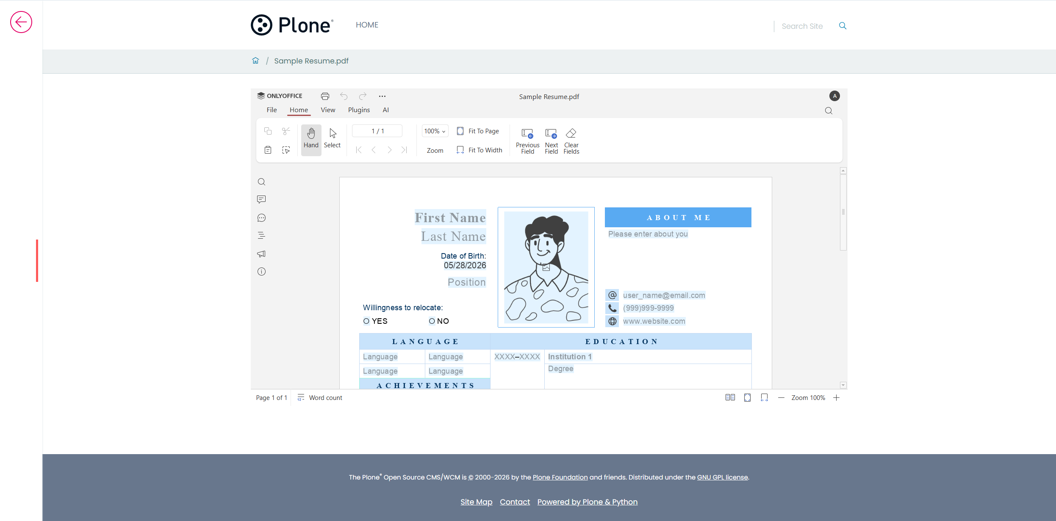Viewport: 1056px width, 521px height.
Task: Go to previous page arrow
Action: (x=374, y=150)
